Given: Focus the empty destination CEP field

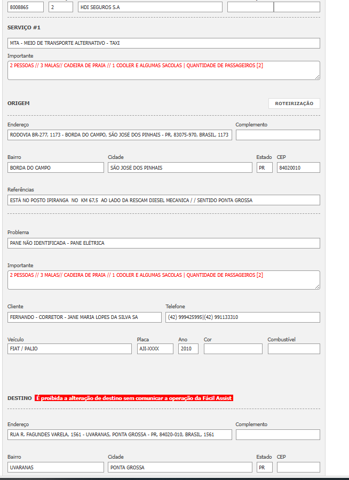Looking at the screenshot, I should tap(298, 467).
